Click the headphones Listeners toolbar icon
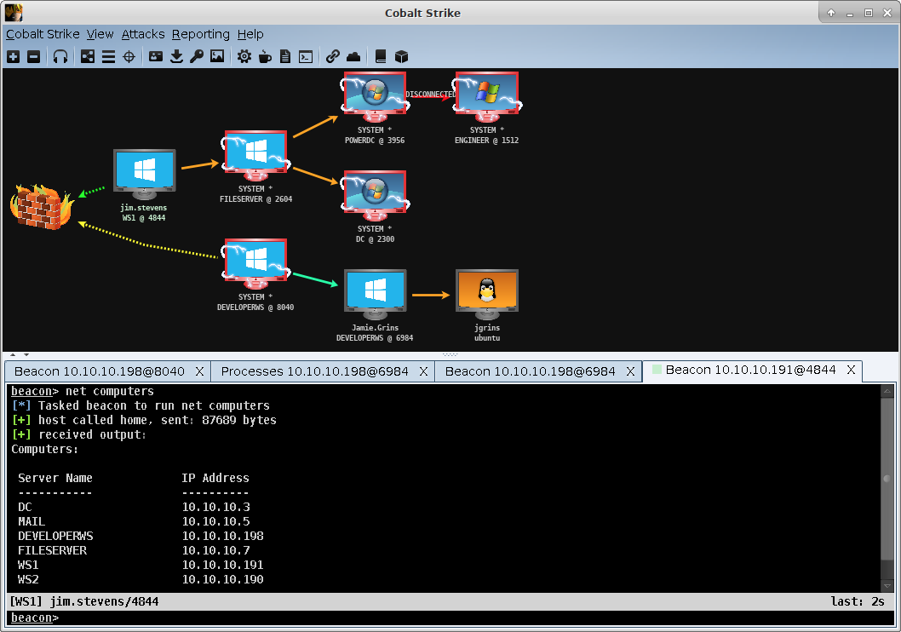The image size is (901, 632). [x=60, y=57]
